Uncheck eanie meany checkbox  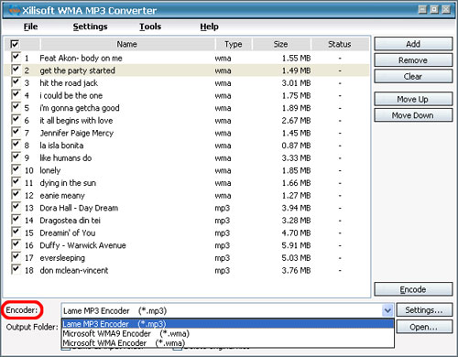16,195
